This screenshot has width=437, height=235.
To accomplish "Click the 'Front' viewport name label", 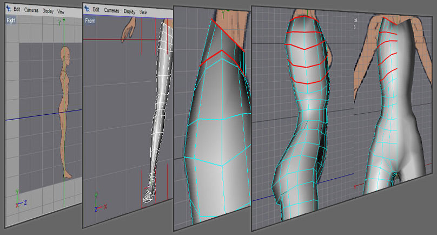I will click(90, 21).
